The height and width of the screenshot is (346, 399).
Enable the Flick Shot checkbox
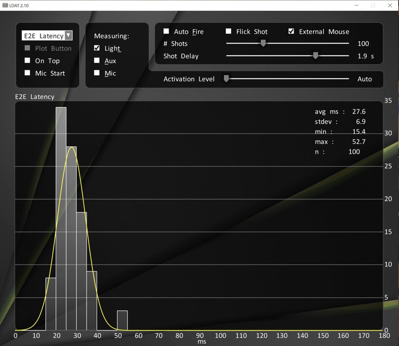tap(229, 31)
